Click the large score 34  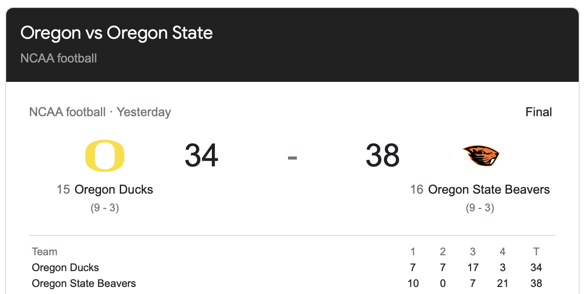point(201,155)
